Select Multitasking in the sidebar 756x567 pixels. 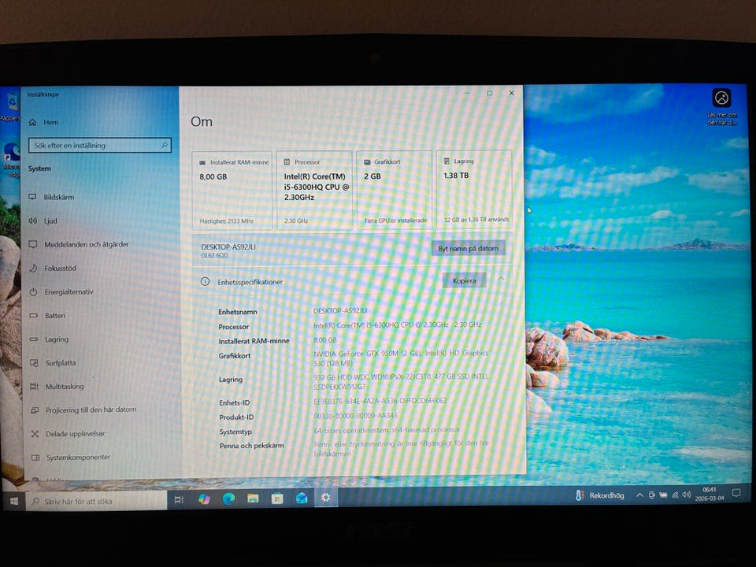tap(57, 386)
